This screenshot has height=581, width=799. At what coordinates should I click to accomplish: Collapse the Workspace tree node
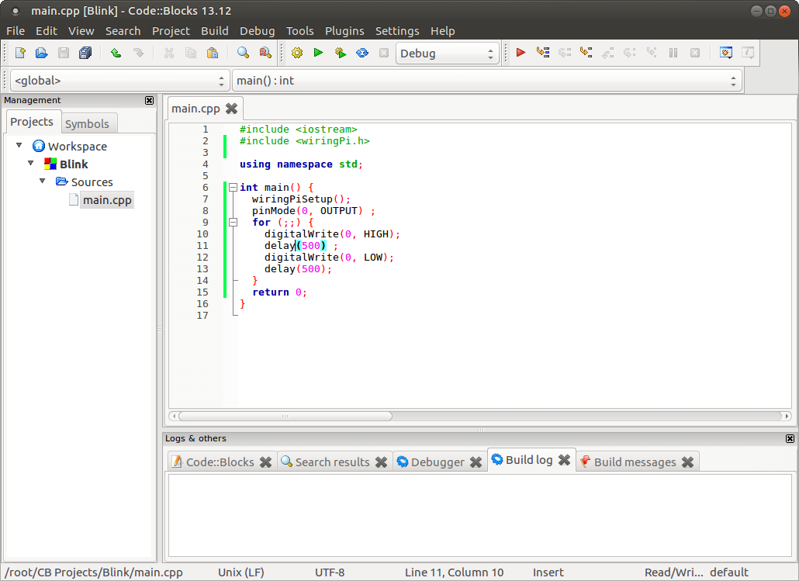pos(19,146)
